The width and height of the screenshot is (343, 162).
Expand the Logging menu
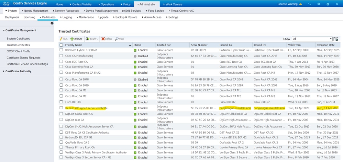[x=66, y=17]
